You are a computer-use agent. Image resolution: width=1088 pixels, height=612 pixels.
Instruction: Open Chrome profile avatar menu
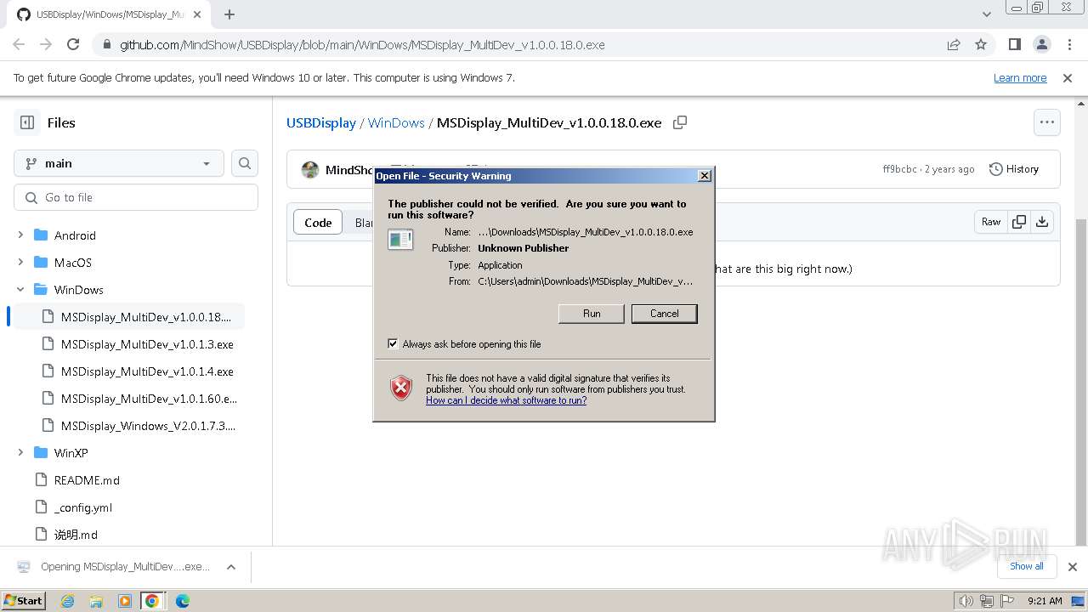tap(1041, 44)
